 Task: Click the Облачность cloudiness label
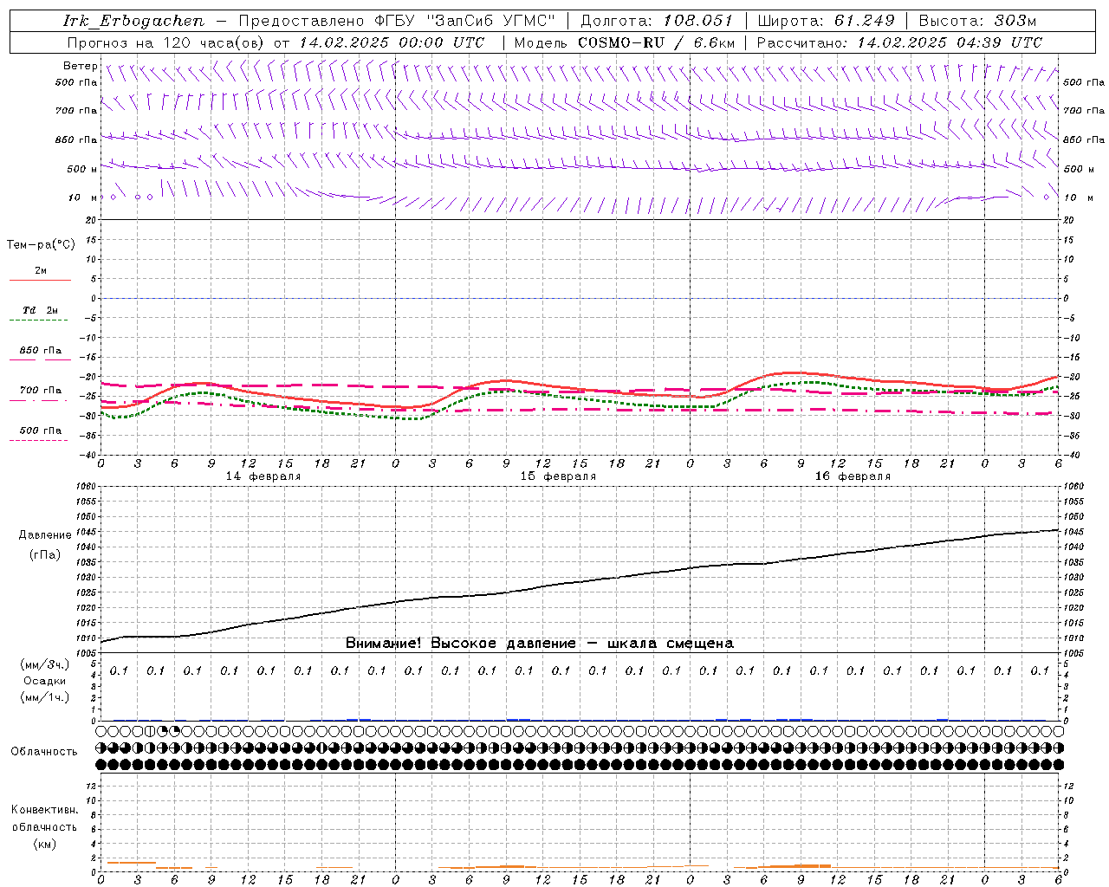[44, 752]
